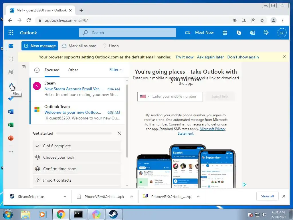293x220 pixels.
Task: Open command prompt from taskbar
Action: click(x=78, y=214)
